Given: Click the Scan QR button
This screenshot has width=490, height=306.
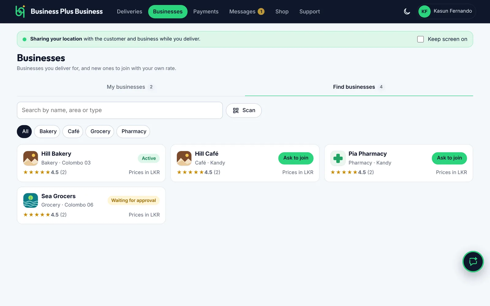Looking at the screenshot, I should pos(244,110).
